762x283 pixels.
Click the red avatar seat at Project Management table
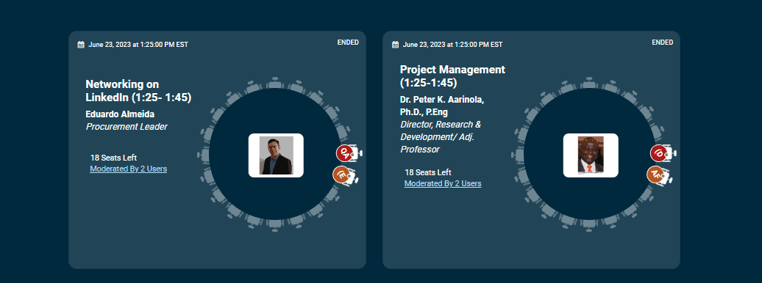point(658,153)
